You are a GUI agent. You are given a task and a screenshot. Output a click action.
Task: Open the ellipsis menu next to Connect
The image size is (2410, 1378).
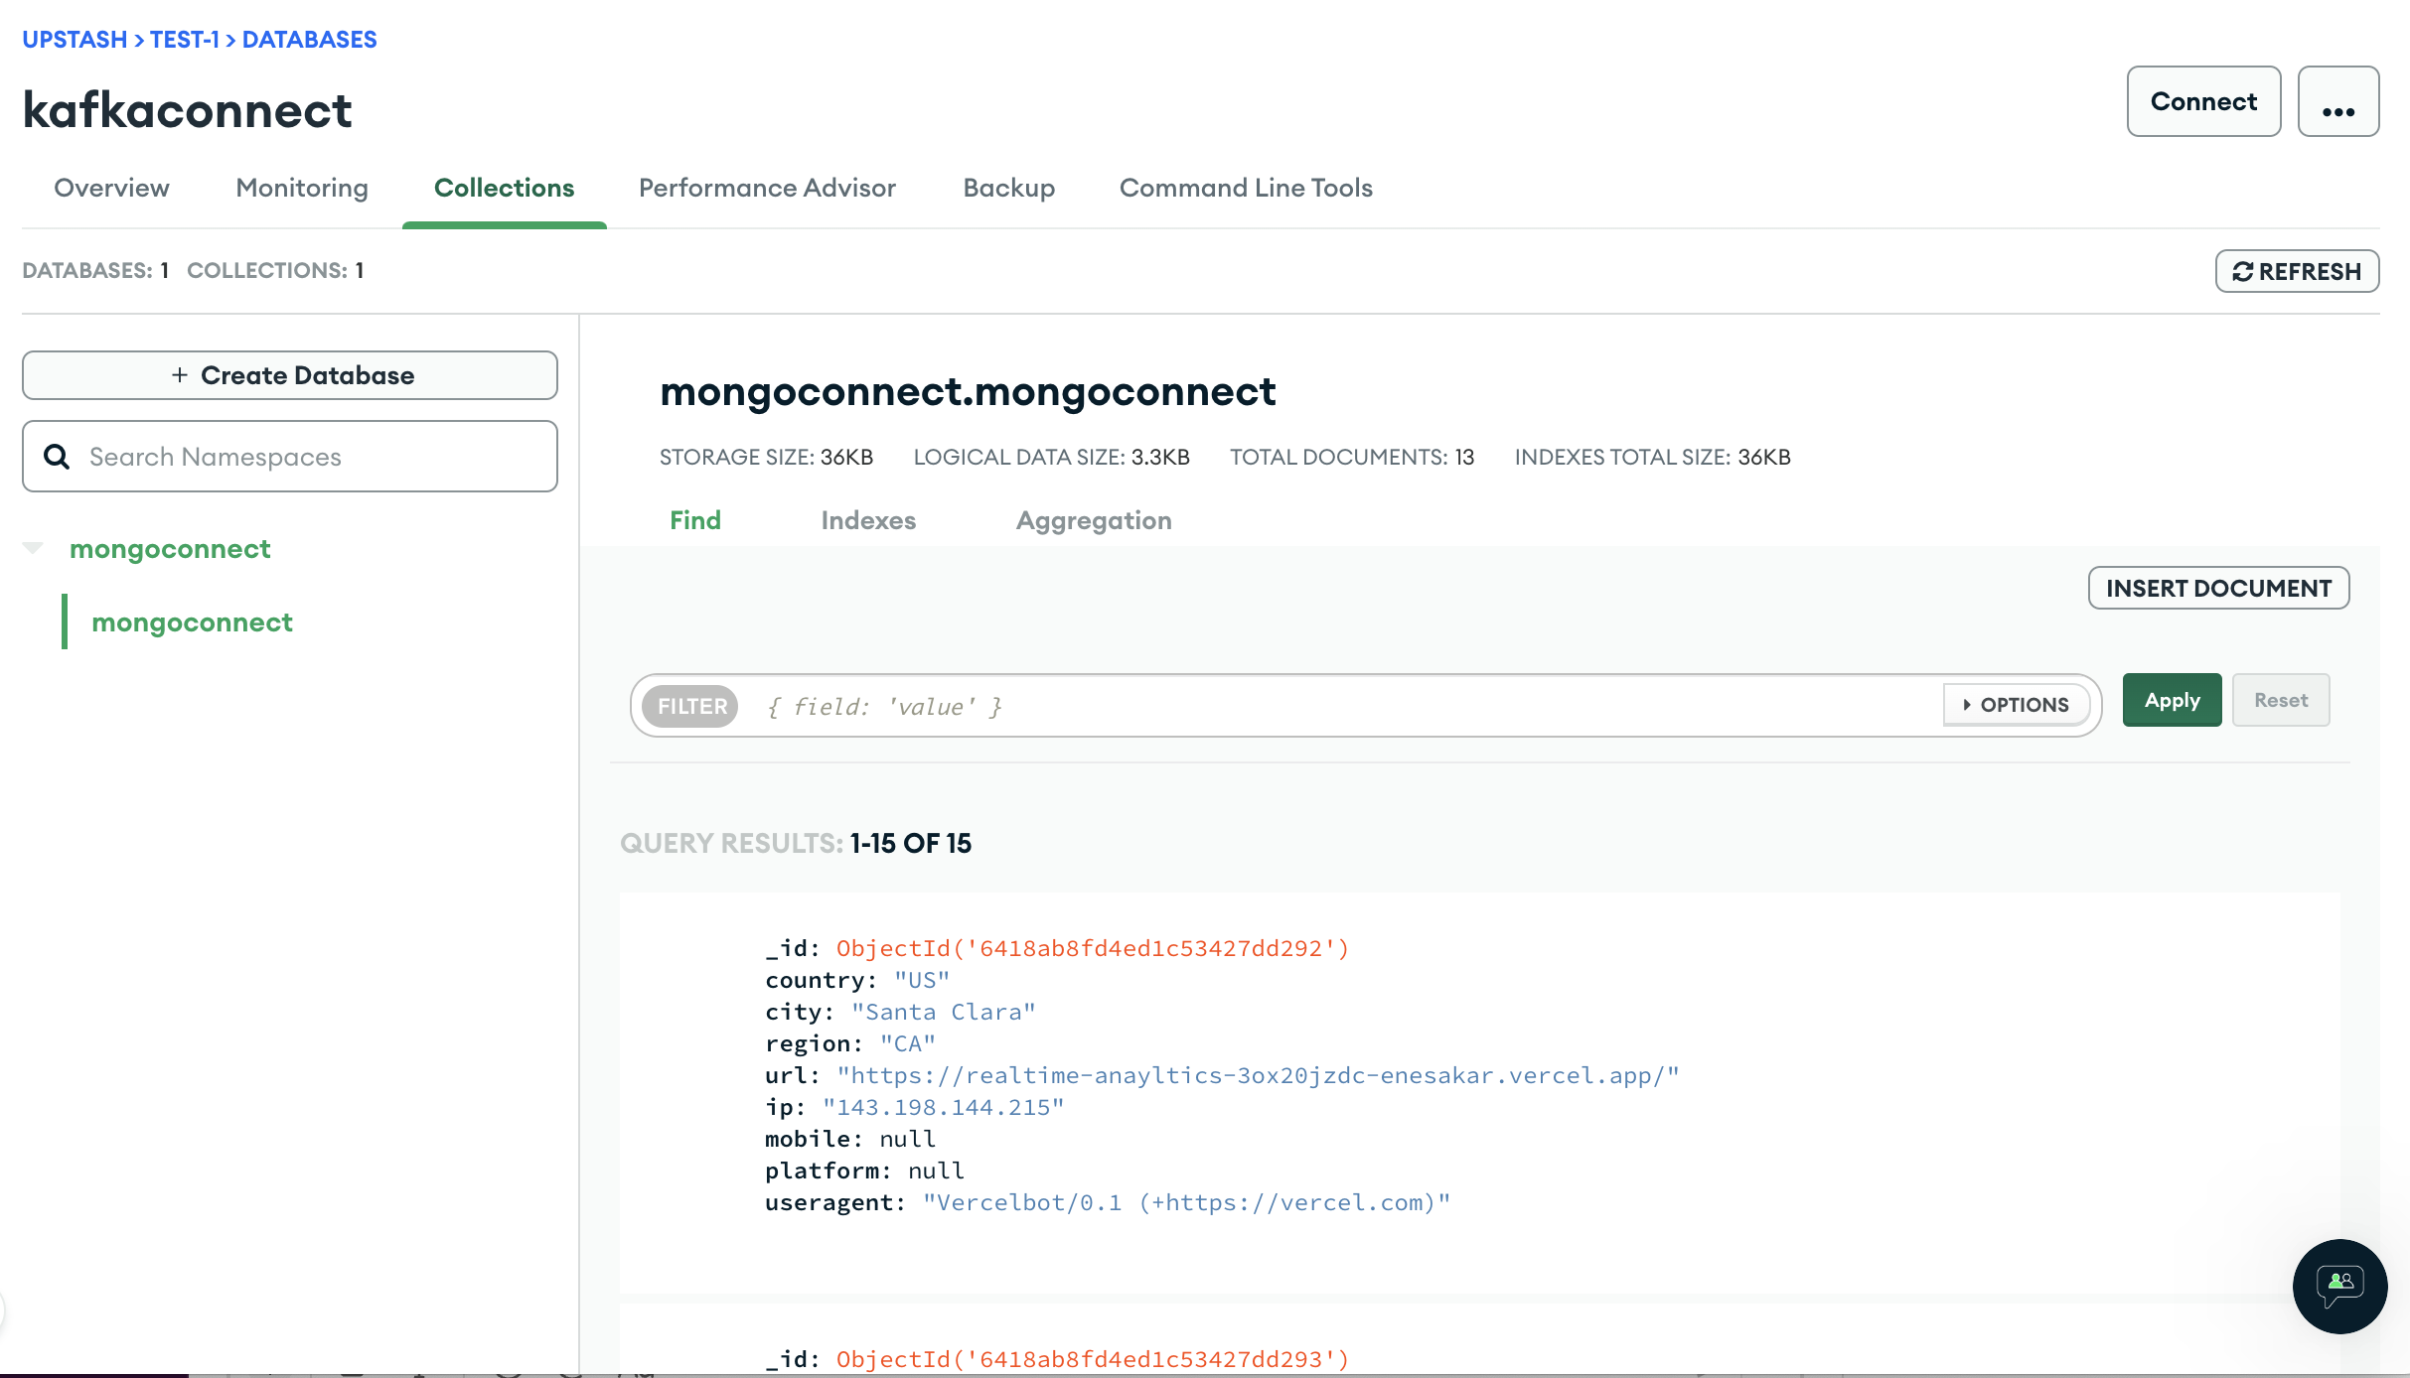[x=2338, y=101]
